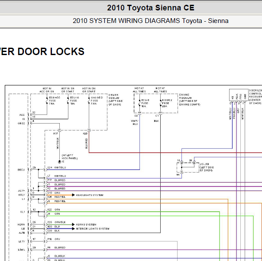Click the 'P10 GRY' wire label
The height and width of the screenshot is (261, 262).
point(54,239)
